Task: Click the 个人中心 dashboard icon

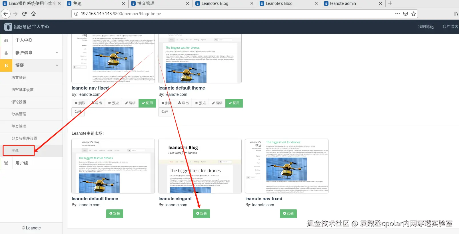Action: 6,40
